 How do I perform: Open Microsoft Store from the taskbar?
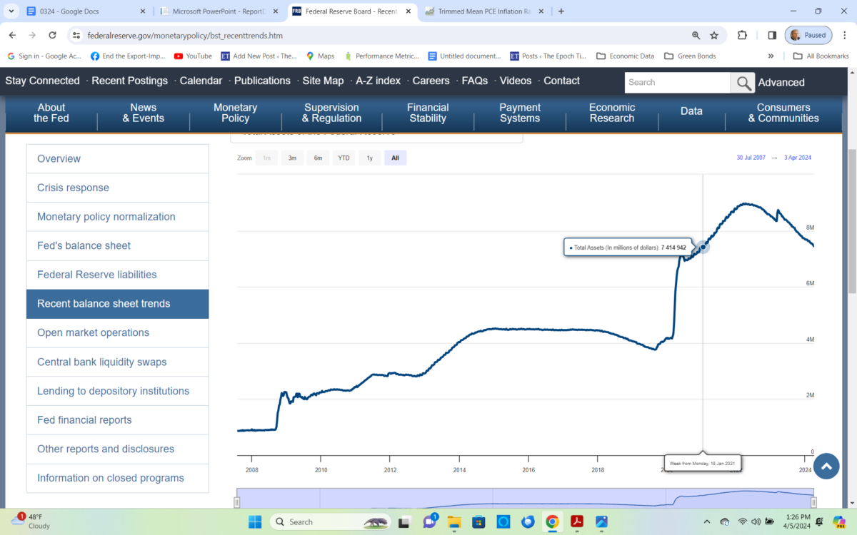[479, 521]
